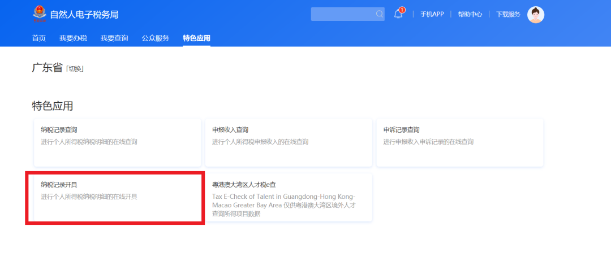611x266 pixels.
Task: Open the notification bell icon
Action: tap(398, 14)
